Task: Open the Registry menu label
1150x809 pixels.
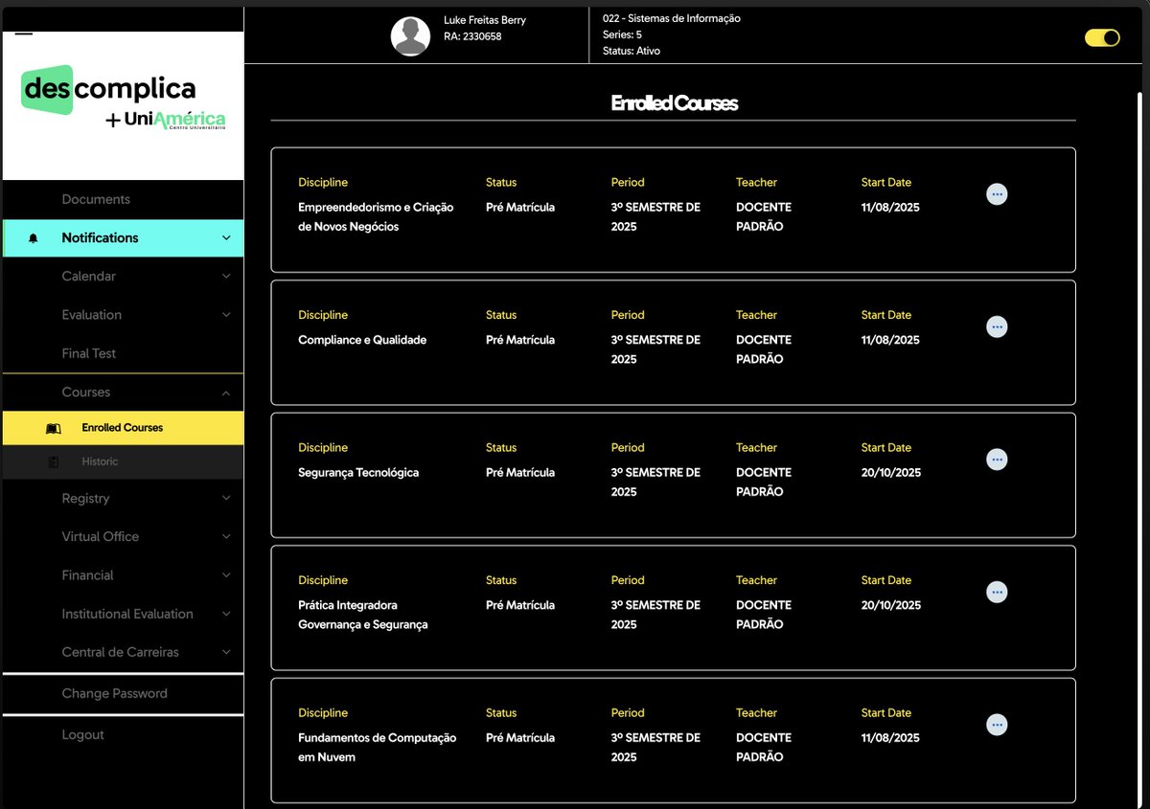Action: pyautogui.click(x=85, y=499)
